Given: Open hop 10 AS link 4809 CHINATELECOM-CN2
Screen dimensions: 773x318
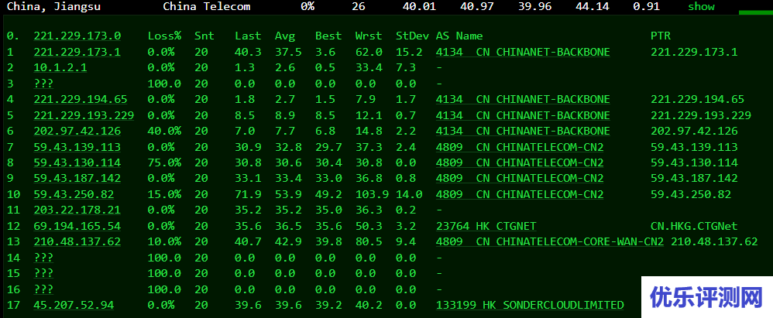Looking at the screenshot, I should pyautogui.click(x=520, y=194).
